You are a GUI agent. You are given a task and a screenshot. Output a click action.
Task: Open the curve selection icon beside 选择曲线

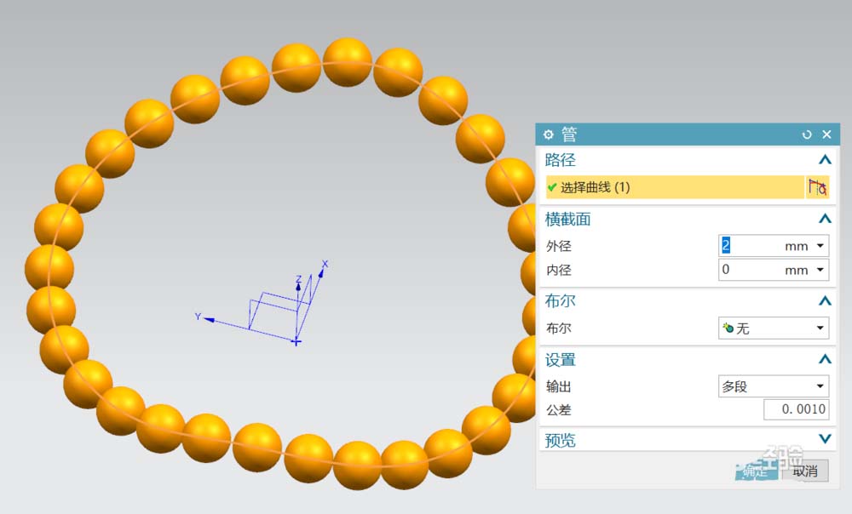(x=817, y=187)
